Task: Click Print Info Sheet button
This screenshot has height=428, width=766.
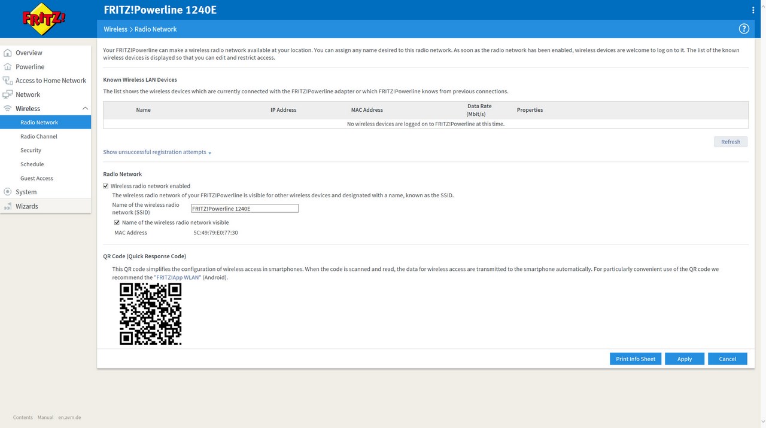Action: [x=636, y=359]
